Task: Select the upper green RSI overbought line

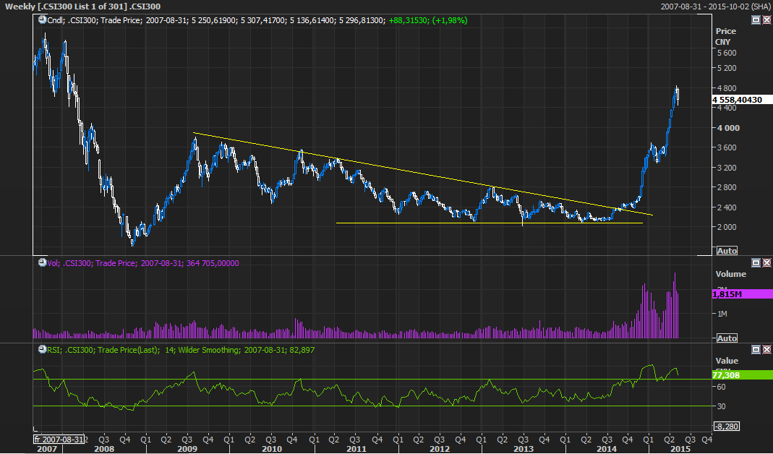Action: 372,379
